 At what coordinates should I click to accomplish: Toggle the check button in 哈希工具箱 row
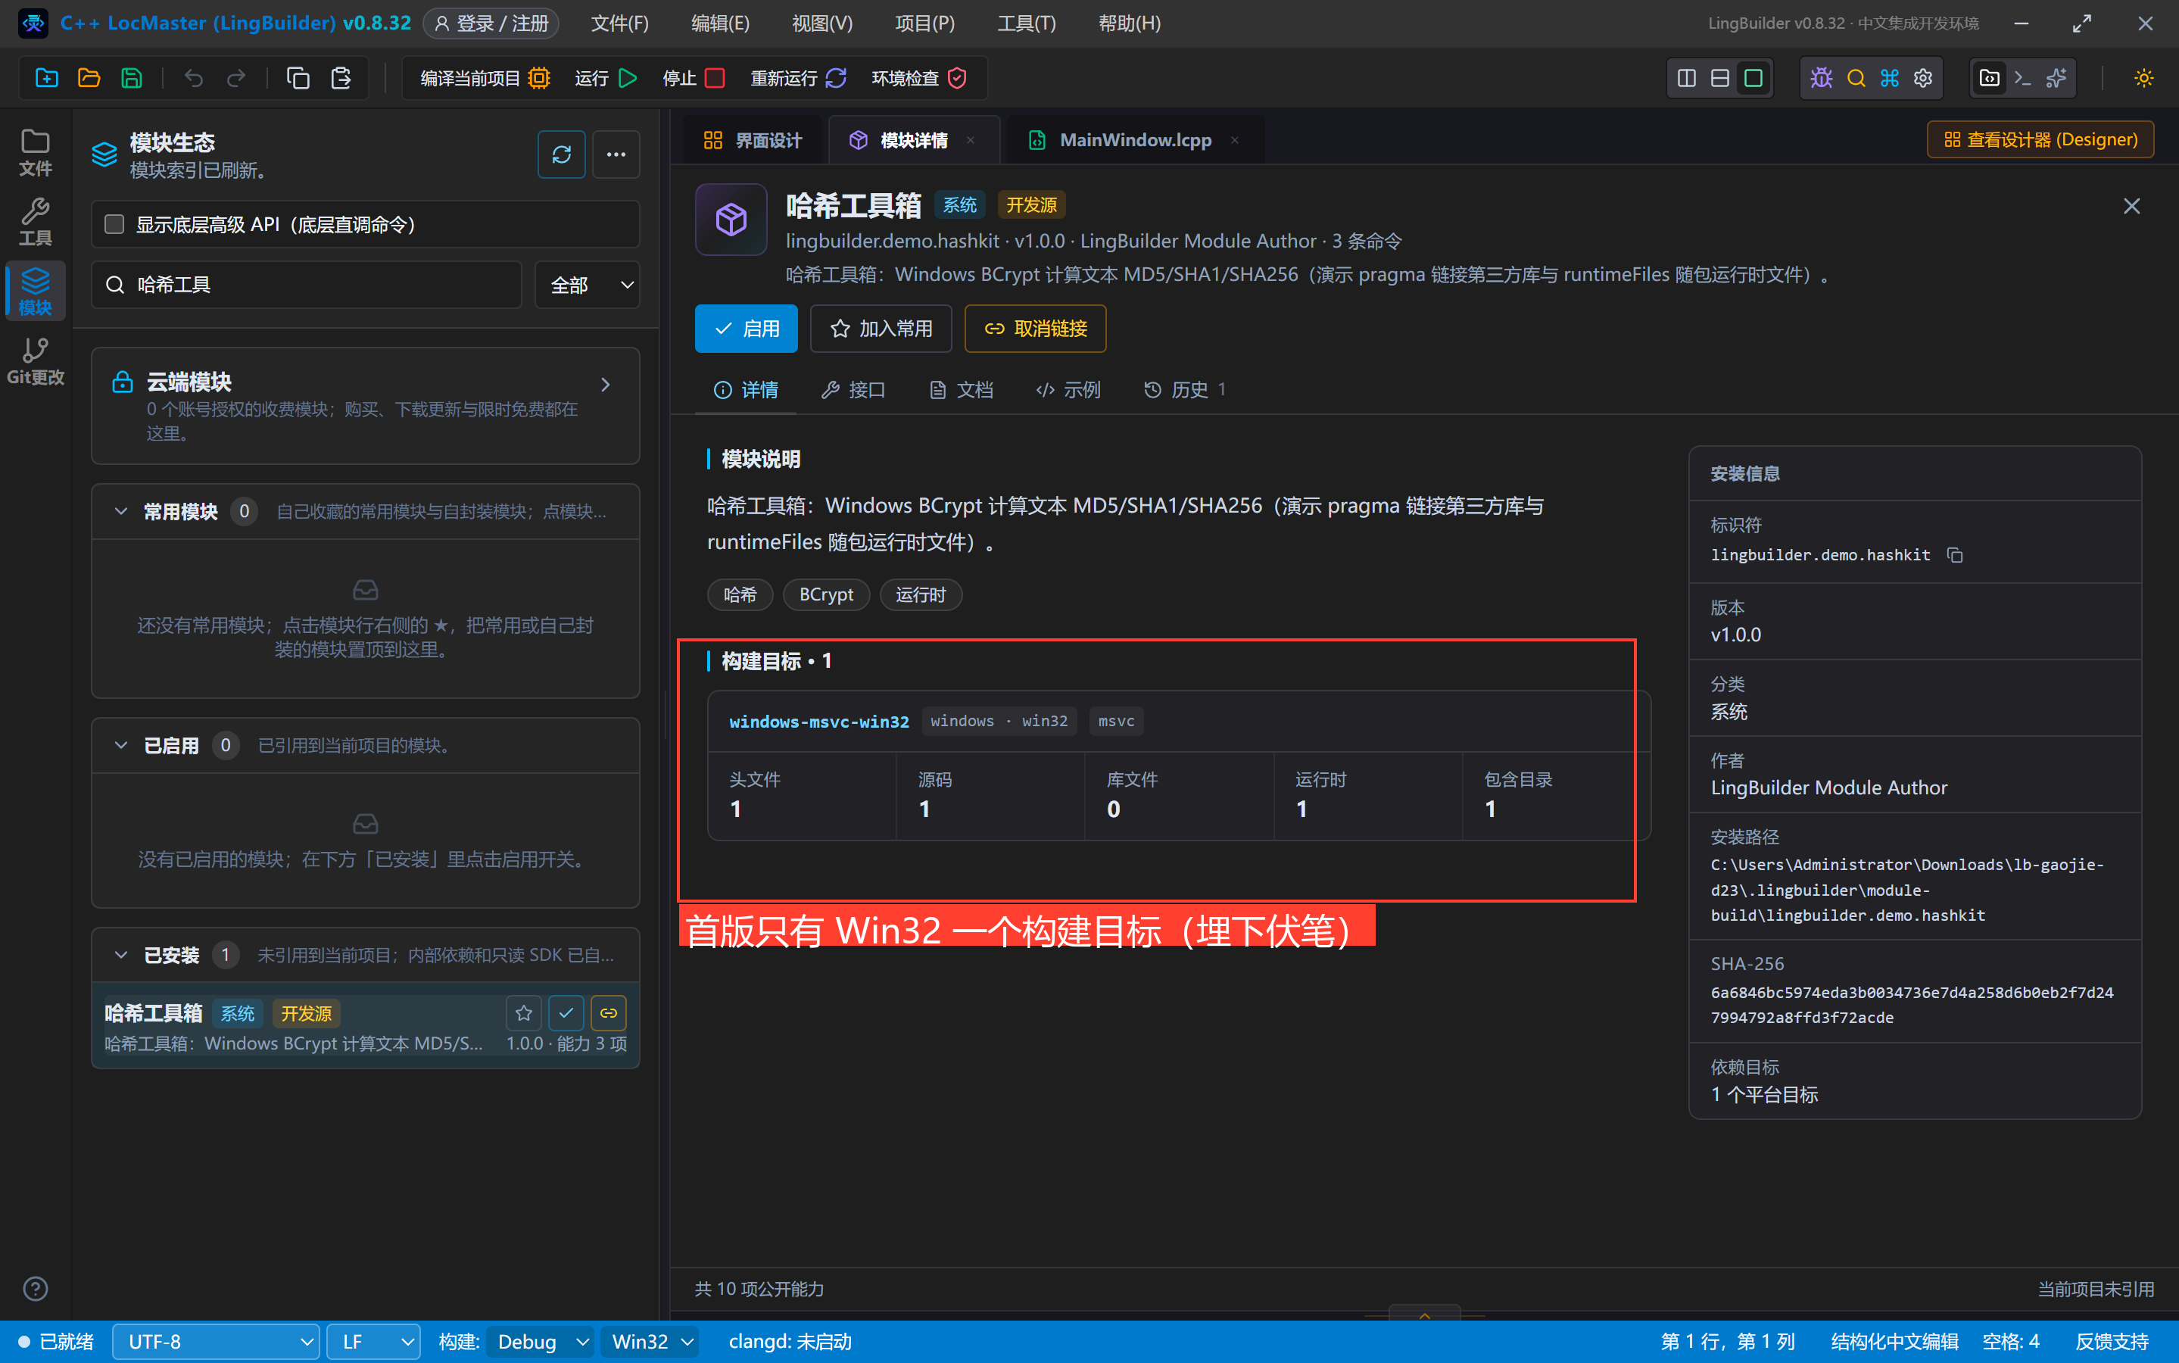[x=566, y=1013]
